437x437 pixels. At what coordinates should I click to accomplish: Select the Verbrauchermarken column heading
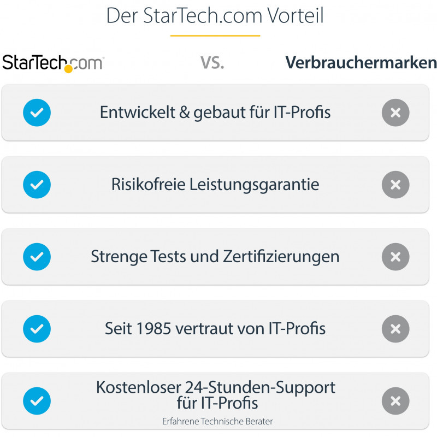coord(361,63)
